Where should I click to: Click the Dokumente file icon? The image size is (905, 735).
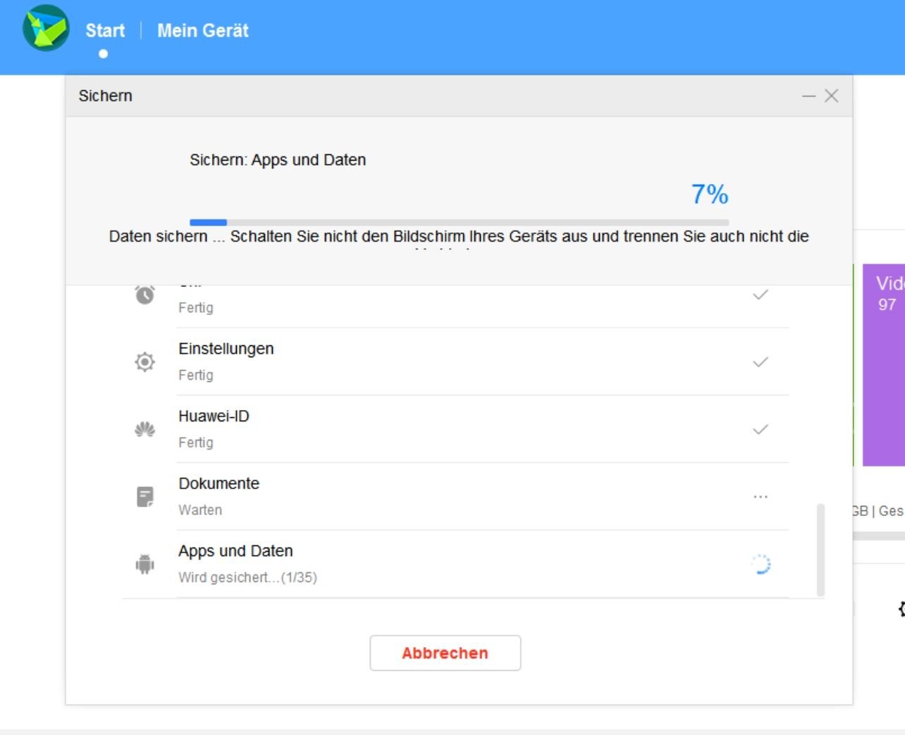(x=145, y=497)
